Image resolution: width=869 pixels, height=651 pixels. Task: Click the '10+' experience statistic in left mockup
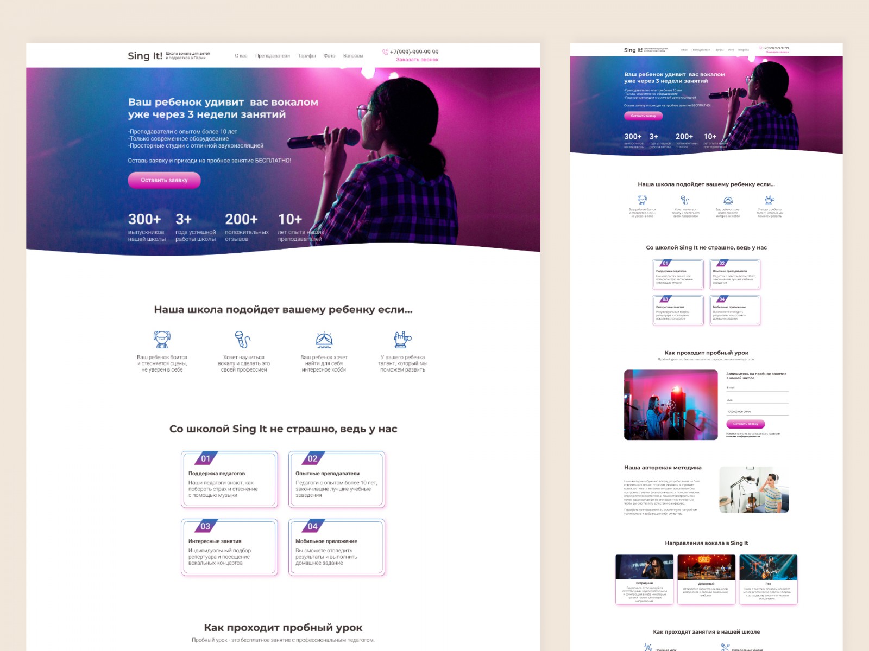[x=301, y=227]
